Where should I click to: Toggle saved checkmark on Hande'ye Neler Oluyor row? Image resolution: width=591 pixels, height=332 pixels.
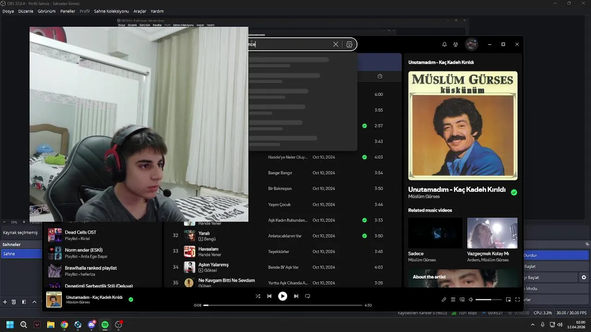[365, 157]
